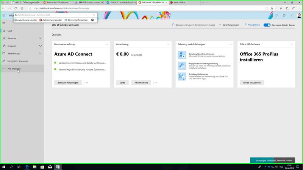
Task: Click Kommentar hinzufügen in recorder
Action: [x=76, y=20]
